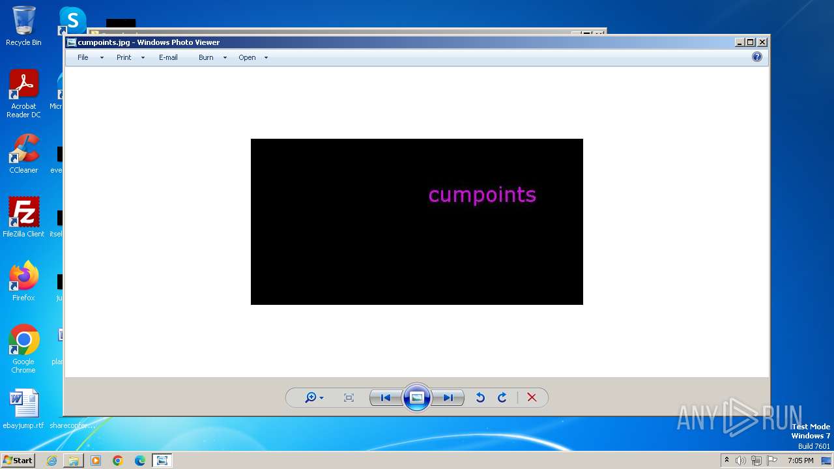
Task: Expand the Burn dropdown arrow
Action: (x=225, y=58)
